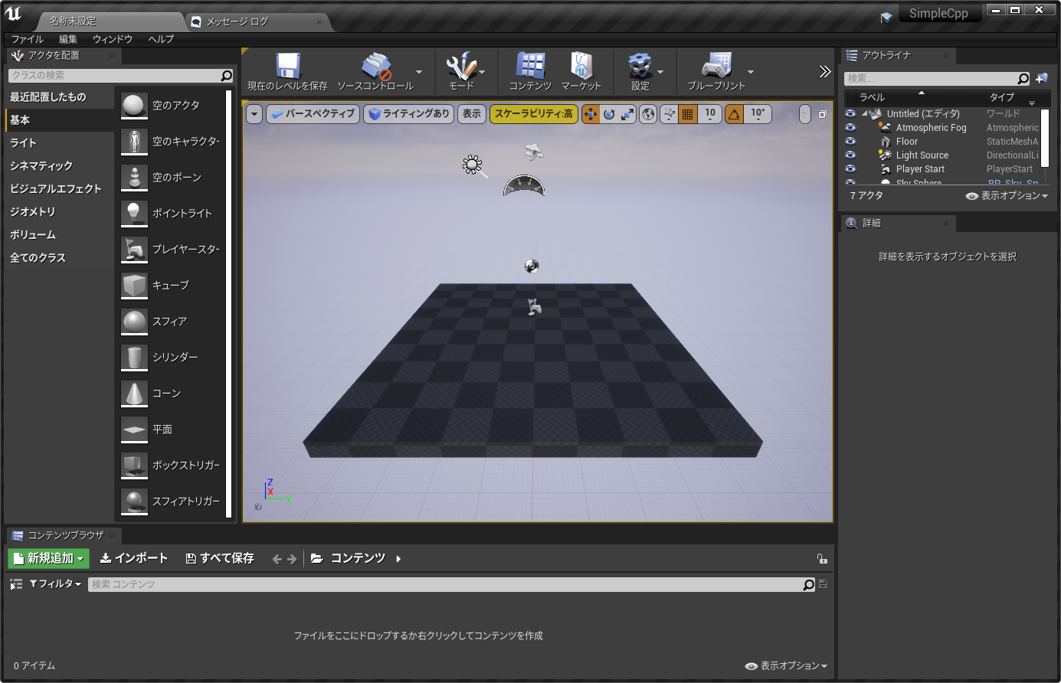Hide the Floor actor with its eye icon

tap(850, 142)
